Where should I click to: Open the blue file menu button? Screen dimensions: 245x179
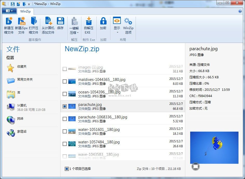tap(9, 11)
